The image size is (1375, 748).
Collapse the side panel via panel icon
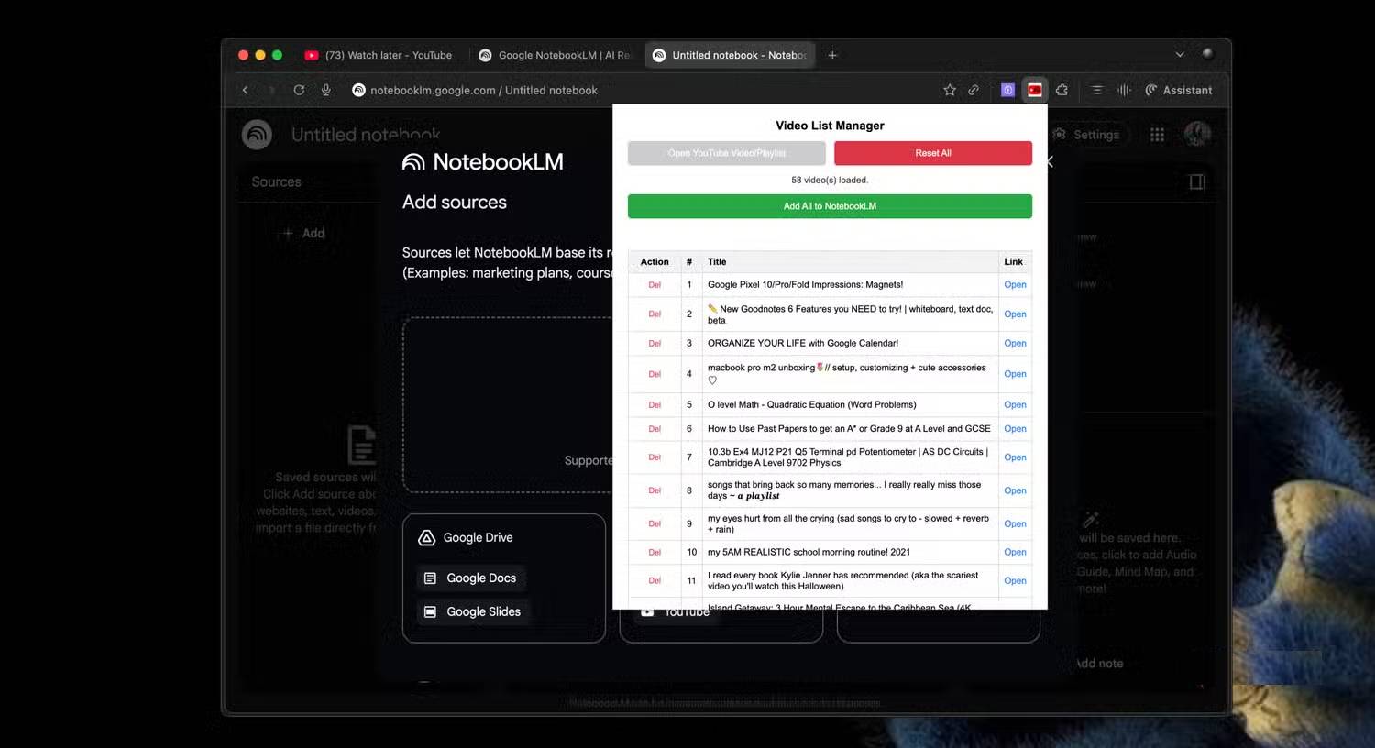(1197, 181)
